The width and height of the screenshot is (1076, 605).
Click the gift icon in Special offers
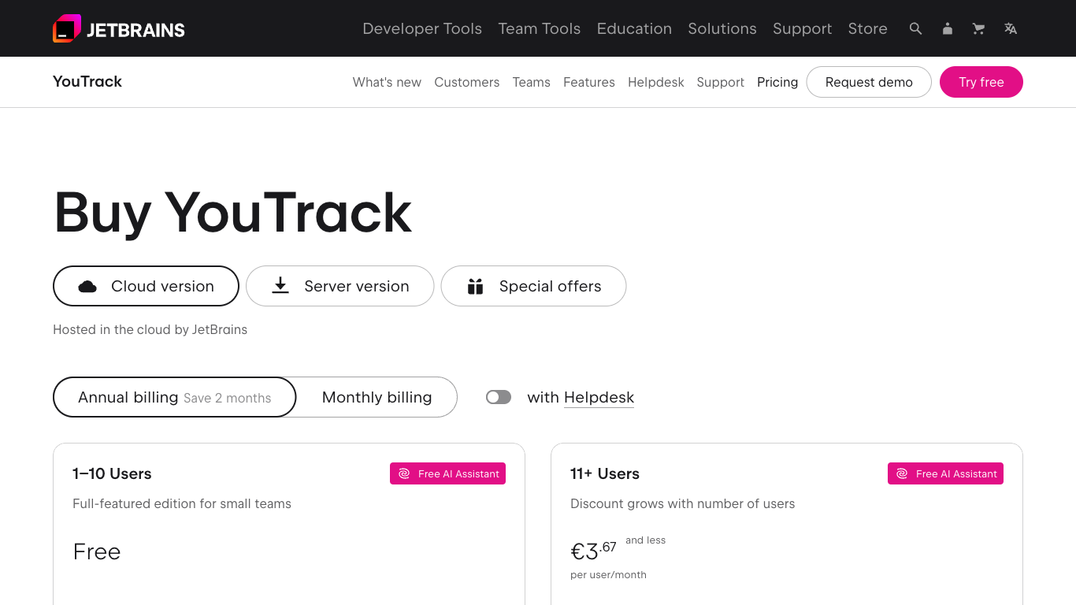pos(475,286)
